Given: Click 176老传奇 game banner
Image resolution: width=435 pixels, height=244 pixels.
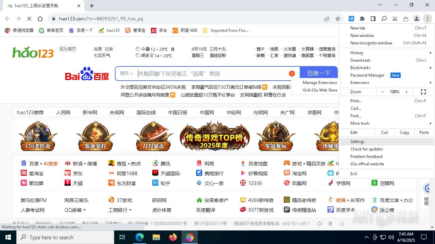Looking at the screenshot, I should (x=38, y=137).
